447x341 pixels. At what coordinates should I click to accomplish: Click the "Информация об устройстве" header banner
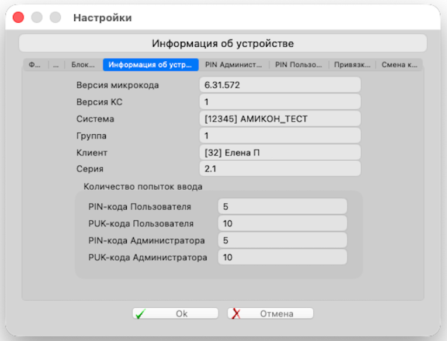(x=223, y=43)
